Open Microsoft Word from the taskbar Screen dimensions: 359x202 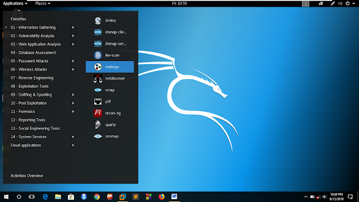(x=174, y=197)
